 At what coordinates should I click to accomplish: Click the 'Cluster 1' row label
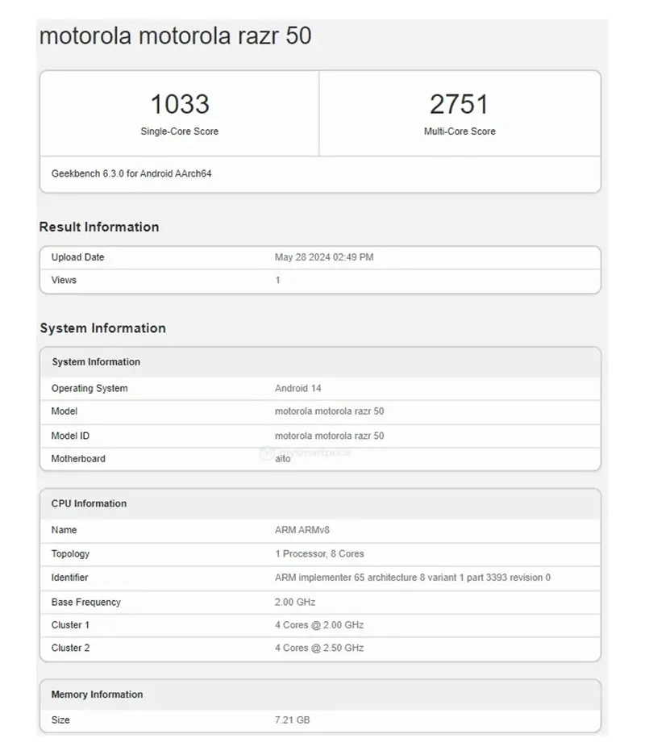pos(70,625)
